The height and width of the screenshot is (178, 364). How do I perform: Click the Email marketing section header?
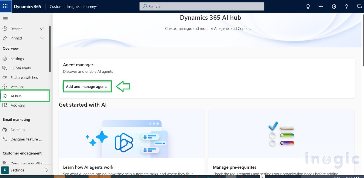point(16,120)
